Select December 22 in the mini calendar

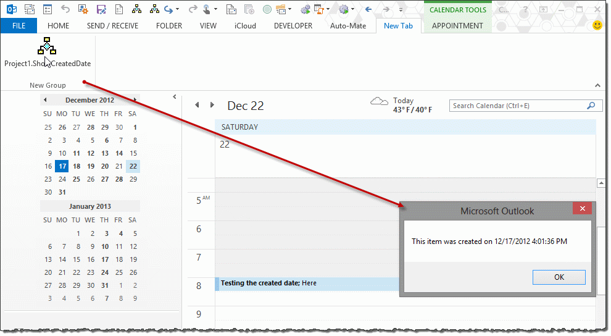[133, 166]
